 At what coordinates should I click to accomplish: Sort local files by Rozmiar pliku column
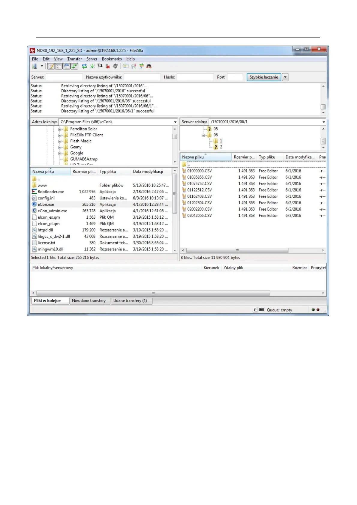[x=84, y=172]
